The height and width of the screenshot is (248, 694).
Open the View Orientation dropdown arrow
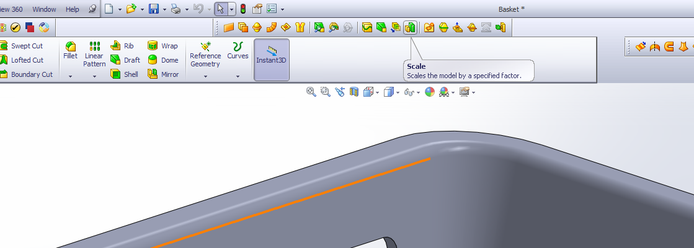pyautogui.click(x=376, y=92)
